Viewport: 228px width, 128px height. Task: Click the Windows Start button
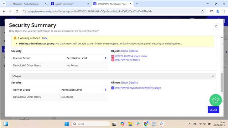67,124
